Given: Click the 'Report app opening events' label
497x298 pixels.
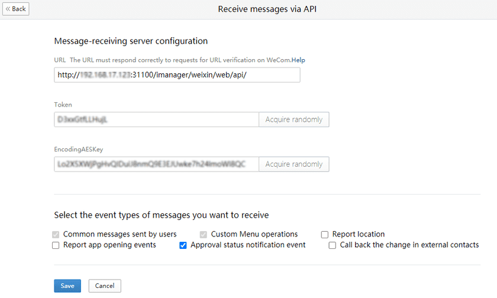Looking at the screenshot, I should click(x=109, y=245).
